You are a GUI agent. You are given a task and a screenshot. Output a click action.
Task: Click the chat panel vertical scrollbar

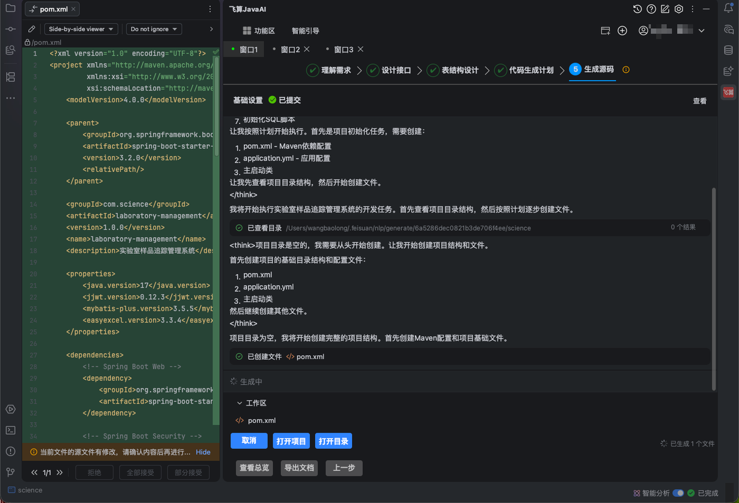click(713, 288)
